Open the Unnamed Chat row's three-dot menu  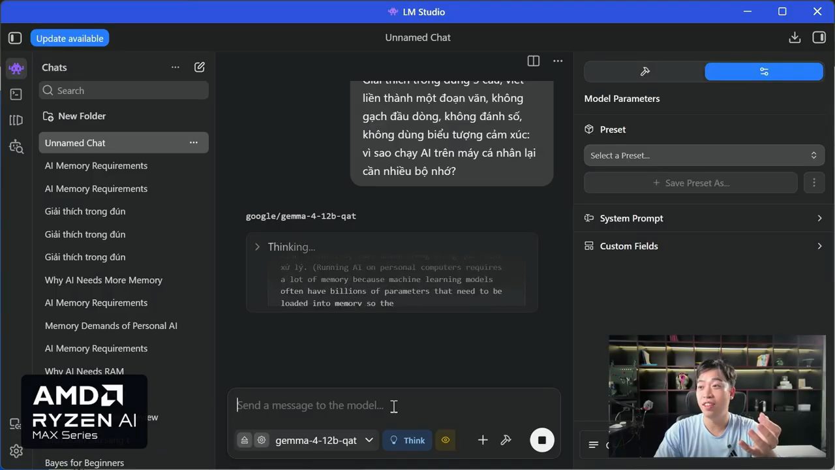point(194,142)
